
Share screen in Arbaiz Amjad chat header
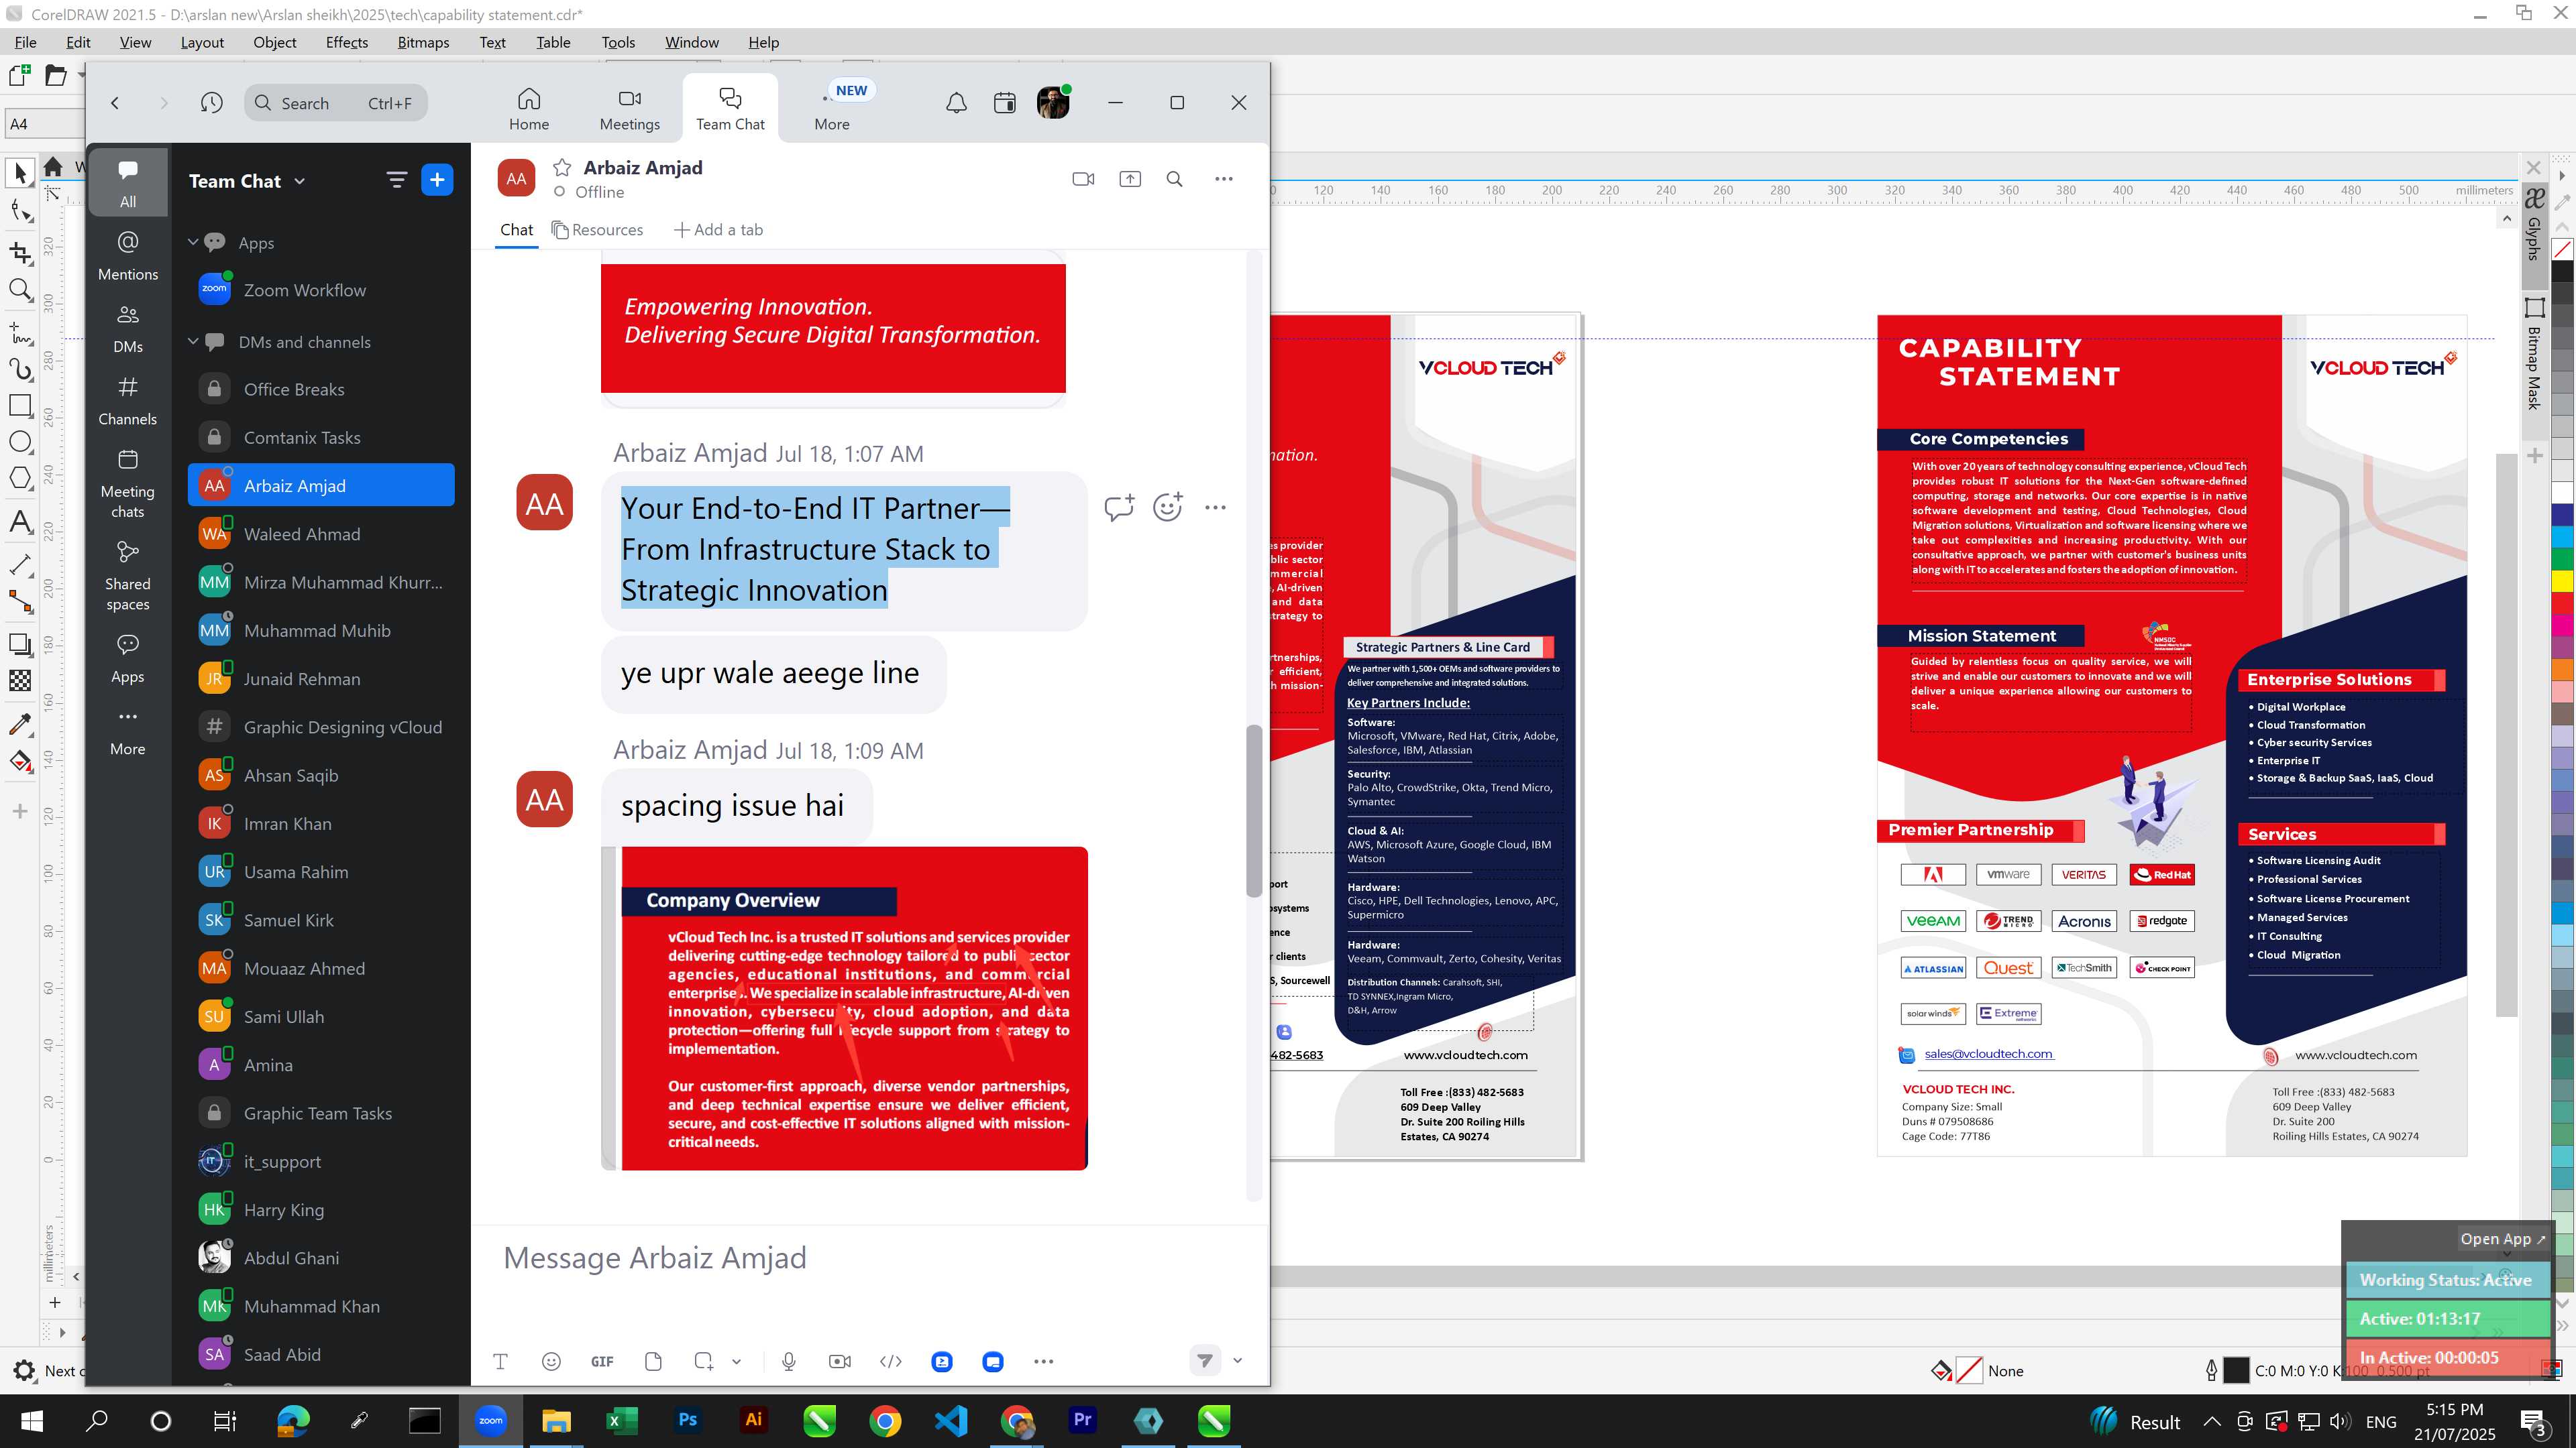click(x=1130, y=179)
